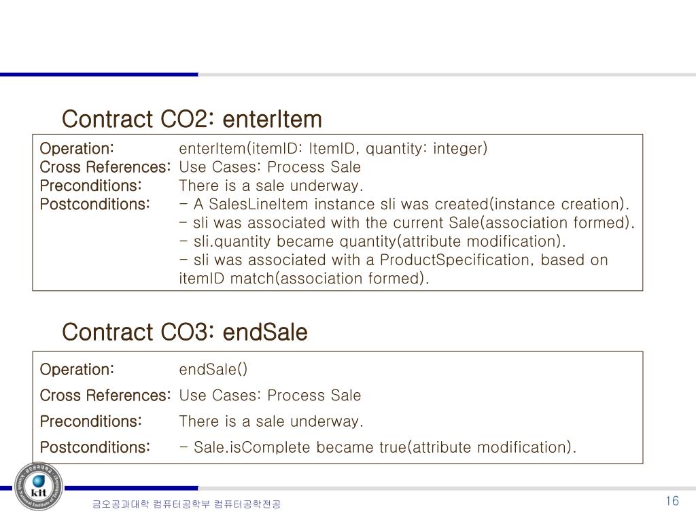The width and height of the screenshot is (696, 522).
Task: Click the Operation label in the enterItem contract
Action: 77,148
